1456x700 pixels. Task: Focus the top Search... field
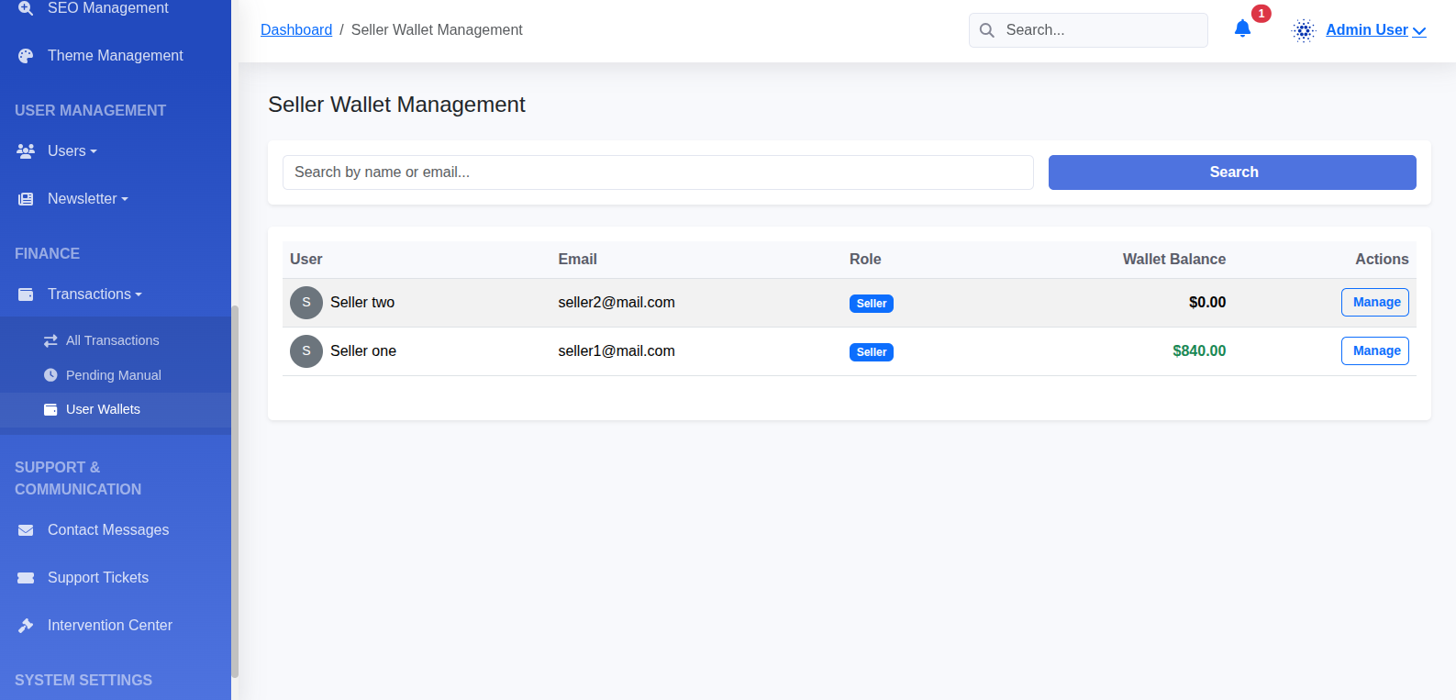1088,30
